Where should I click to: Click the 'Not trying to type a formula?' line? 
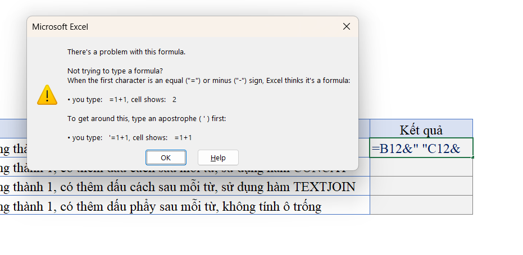[115, 71]
